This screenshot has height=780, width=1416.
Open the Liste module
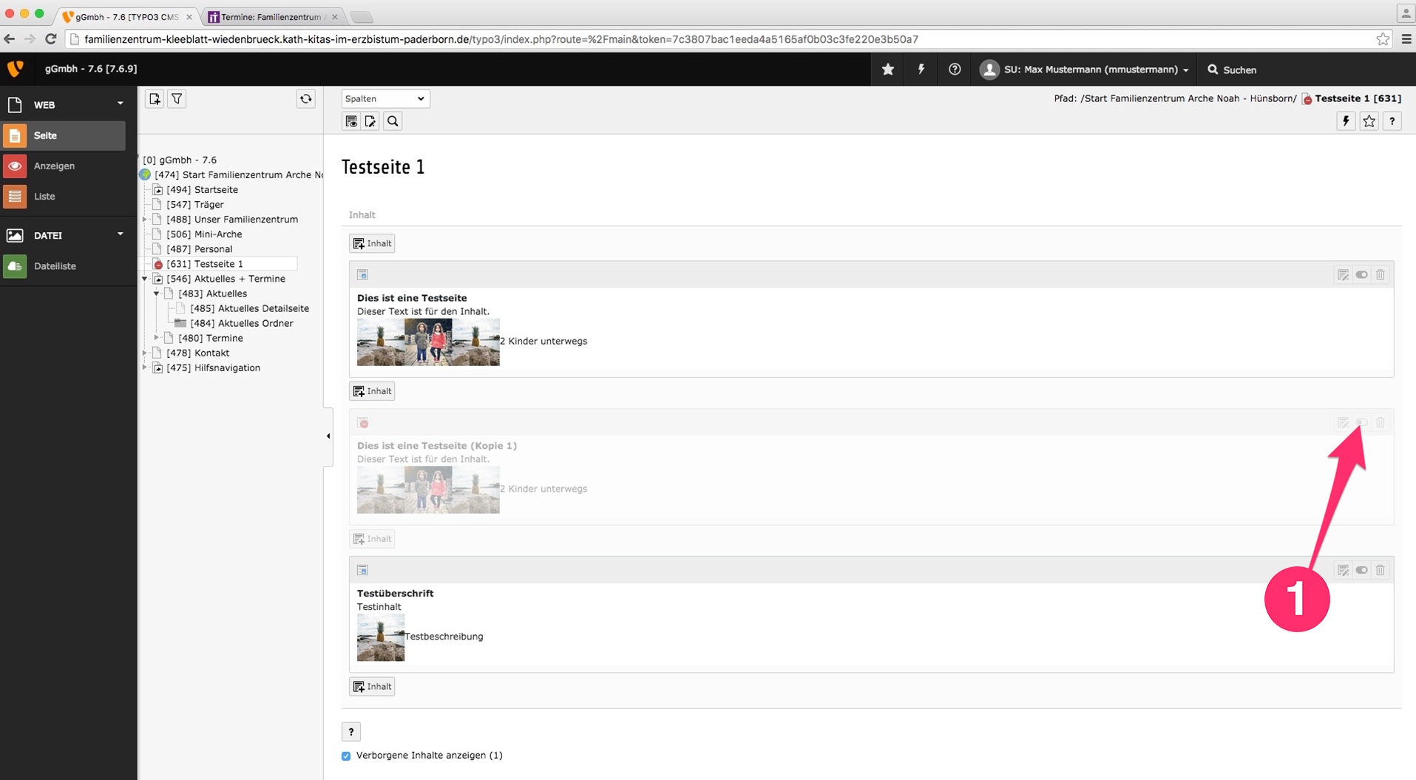pyautogui.click(x=44, y=197)
